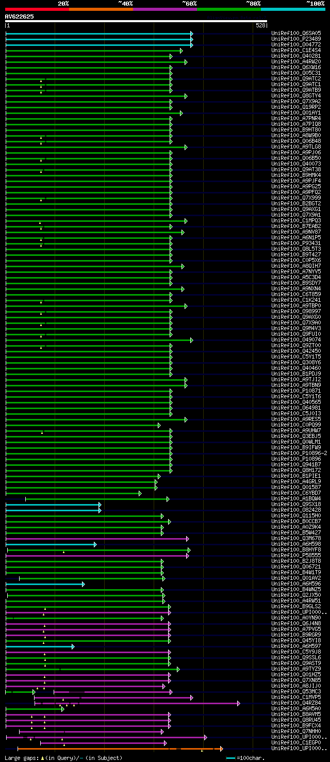
Task: Select the UniRef100_A9PG25 label
Action: (x=296, y=187)
